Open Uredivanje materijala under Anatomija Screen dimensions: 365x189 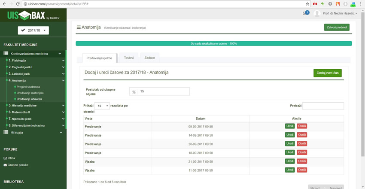coord(30,93)
